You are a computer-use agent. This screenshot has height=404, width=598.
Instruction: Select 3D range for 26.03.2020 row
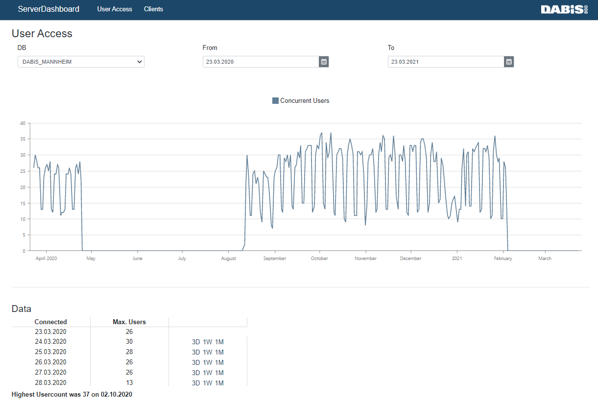tap(196, 362)
